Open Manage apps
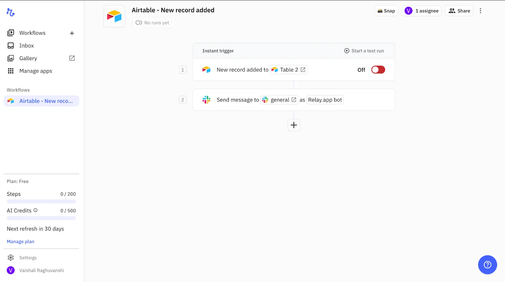Screen dimensions: 505x282 [36, 71]
